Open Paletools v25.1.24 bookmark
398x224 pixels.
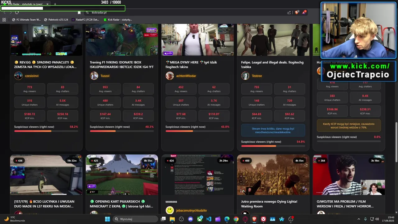(56, 20)
